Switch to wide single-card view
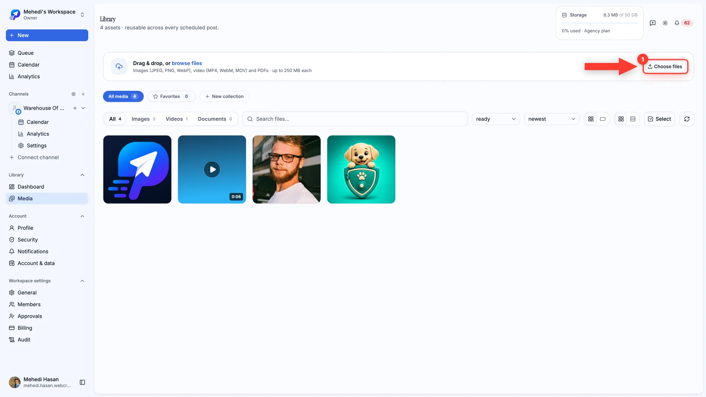 coord(603,119)
